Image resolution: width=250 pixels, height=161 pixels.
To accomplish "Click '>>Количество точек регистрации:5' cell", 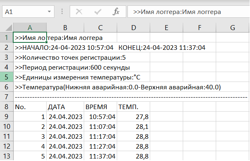I will pyautogui.click(x=30, y=57).
